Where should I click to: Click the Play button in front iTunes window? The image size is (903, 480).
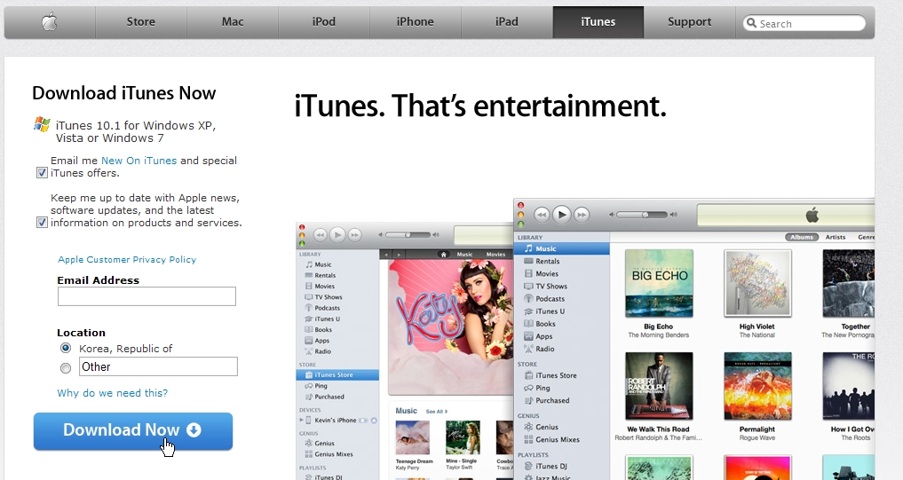coord(561,215)
